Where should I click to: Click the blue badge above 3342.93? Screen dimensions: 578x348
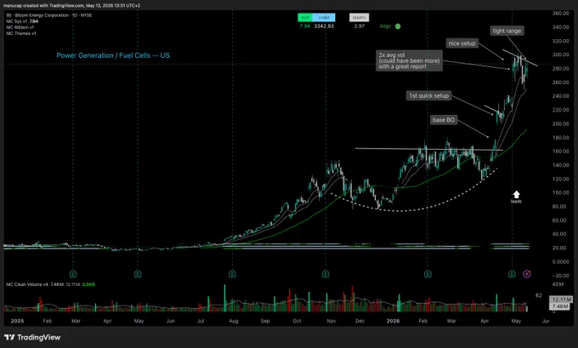324,17
